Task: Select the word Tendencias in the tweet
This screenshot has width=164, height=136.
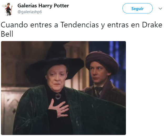Action: point(80,25)
